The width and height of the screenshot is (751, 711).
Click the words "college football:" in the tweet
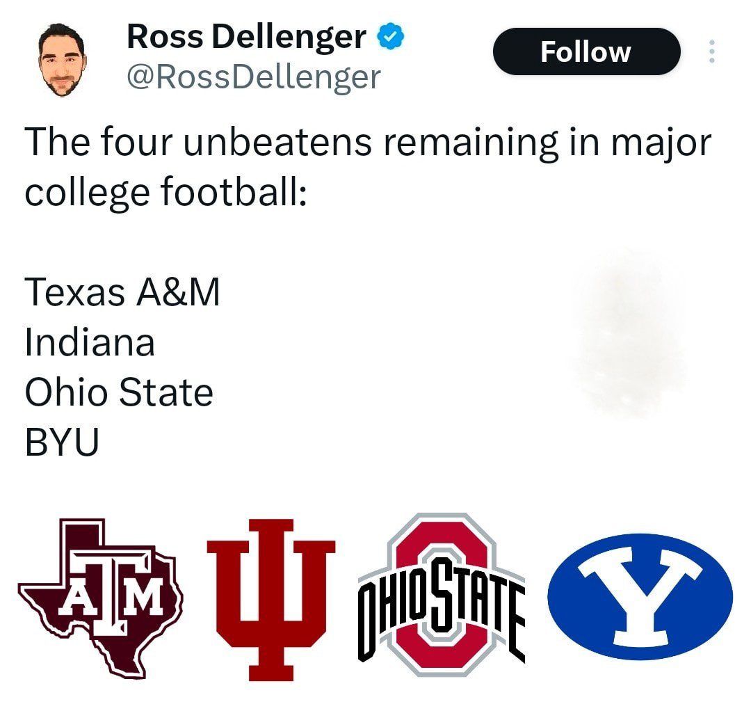[165, 192]
